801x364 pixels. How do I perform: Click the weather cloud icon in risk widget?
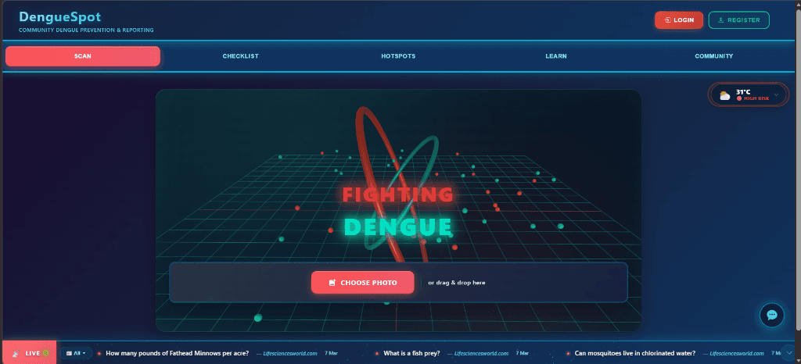(725, 95)
